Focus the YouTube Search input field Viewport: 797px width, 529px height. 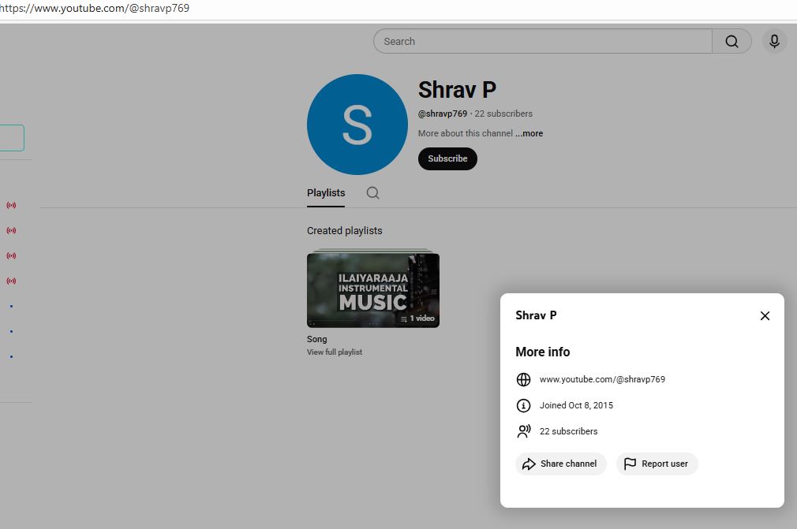click(543, 41)
